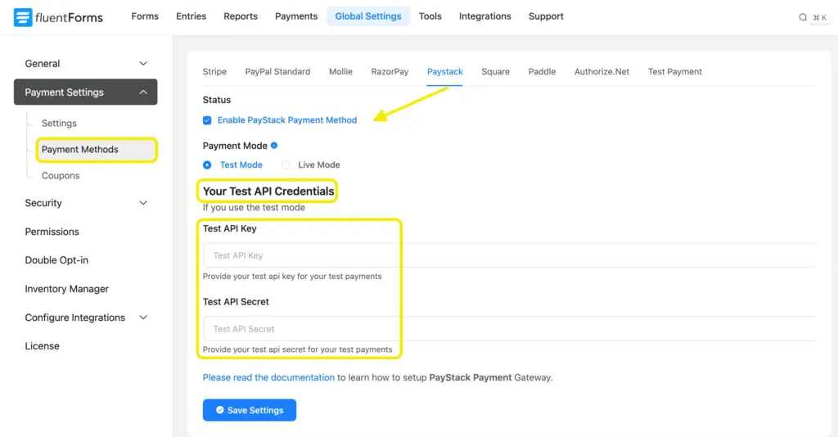Switch to the RazorPay tab

tap(390, 71)
